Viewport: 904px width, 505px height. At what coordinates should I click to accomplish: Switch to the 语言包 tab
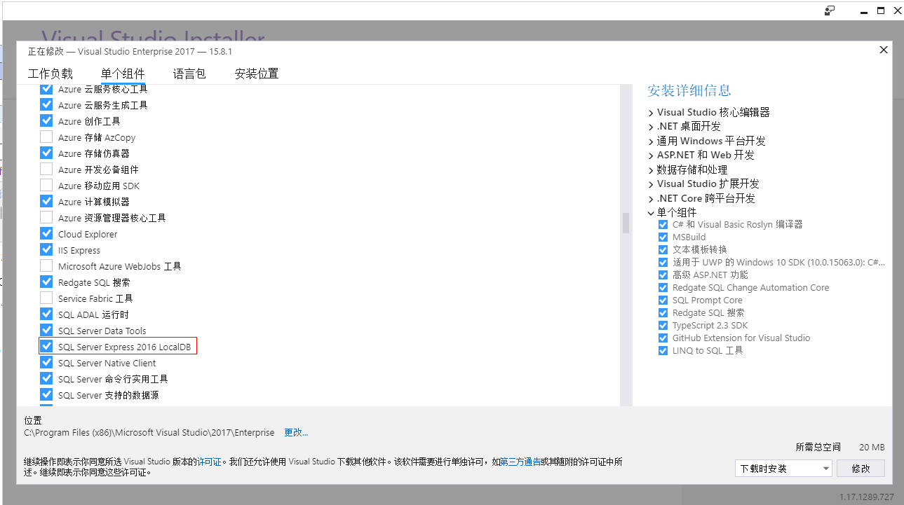(x=189, y=73)
